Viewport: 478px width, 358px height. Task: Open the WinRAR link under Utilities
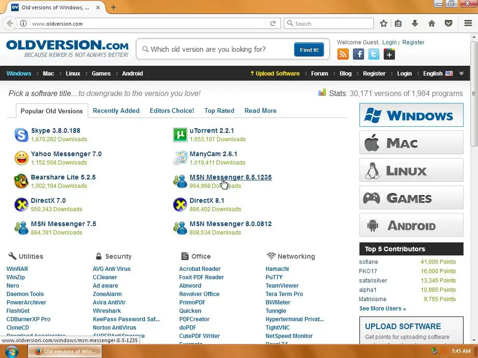coord(17,269)
